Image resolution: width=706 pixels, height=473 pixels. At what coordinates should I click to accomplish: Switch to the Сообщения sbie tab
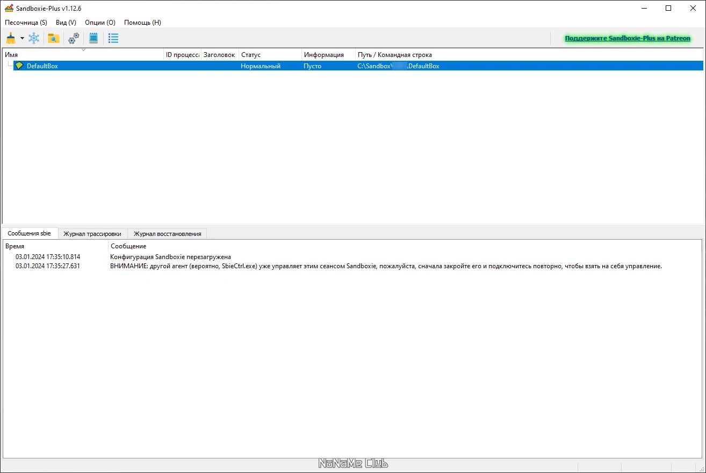tap(30, 233)
